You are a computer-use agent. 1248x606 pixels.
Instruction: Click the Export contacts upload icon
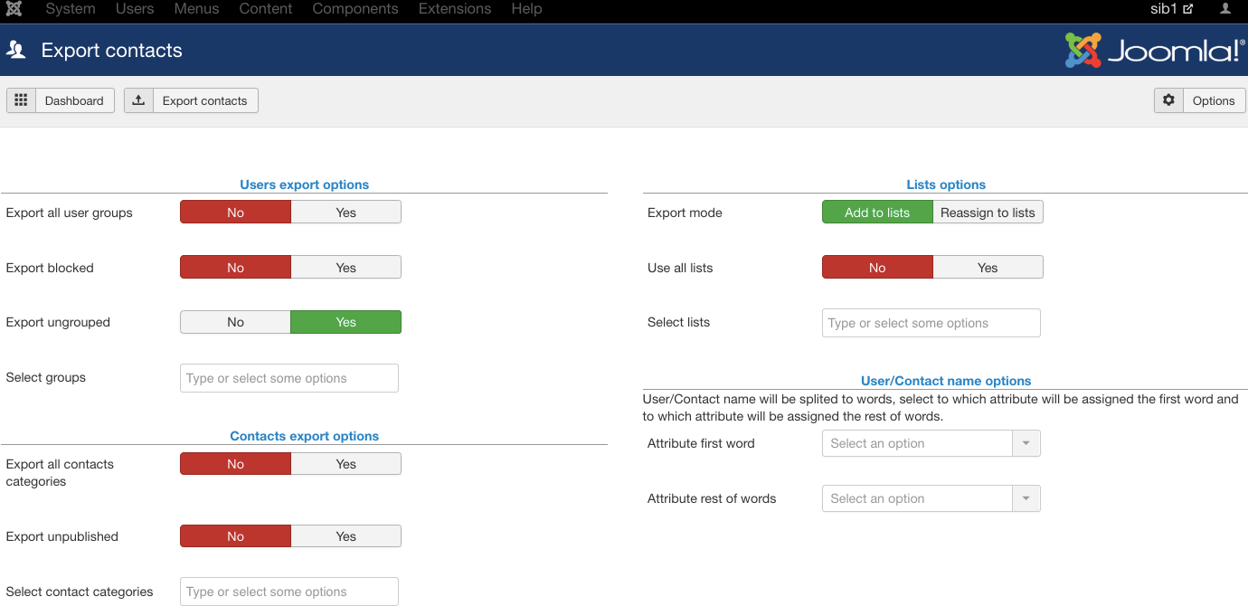(138, 100)
